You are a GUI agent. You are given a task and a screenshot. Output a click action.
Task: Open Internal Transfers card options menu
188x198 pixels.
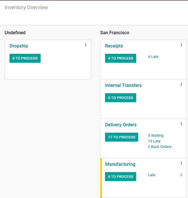coord(181,84)
